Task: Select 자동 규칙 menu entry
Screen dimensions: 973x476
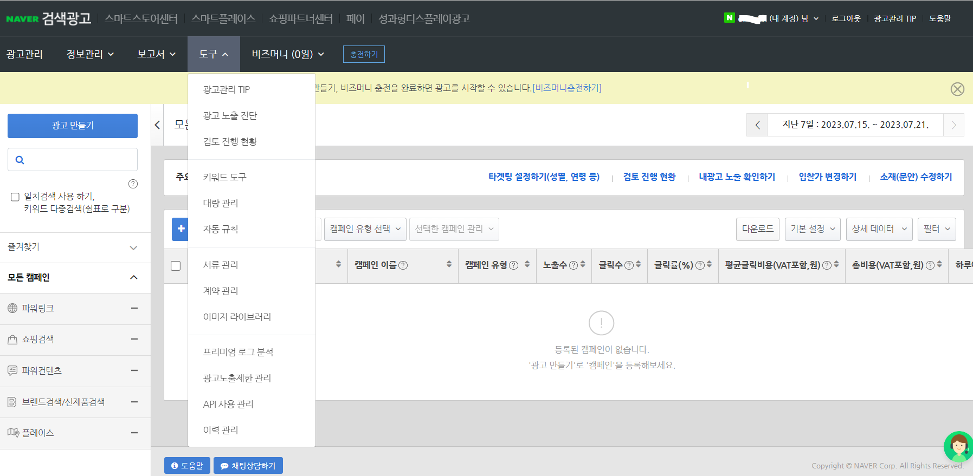Action: click(221, 229)
